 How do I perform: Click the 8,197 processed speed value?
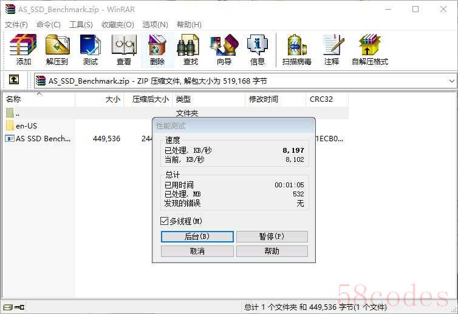point(293,150)
